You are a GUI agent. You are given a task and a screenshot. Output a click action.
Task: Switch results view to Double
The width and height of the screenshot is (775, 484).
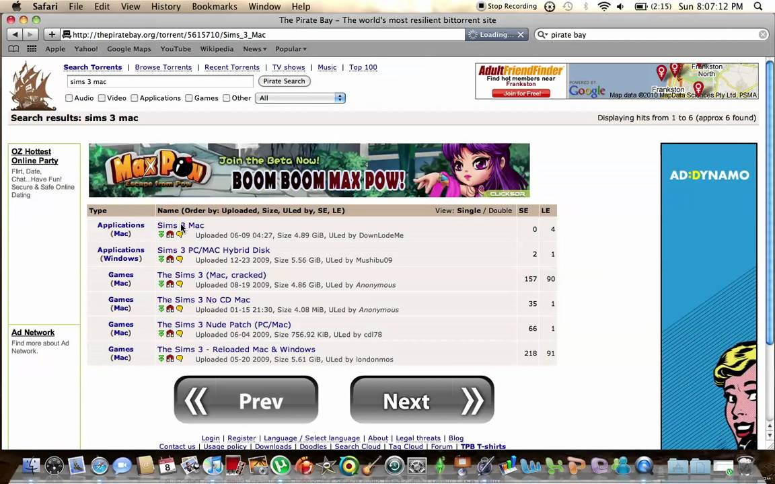(501, 210)
